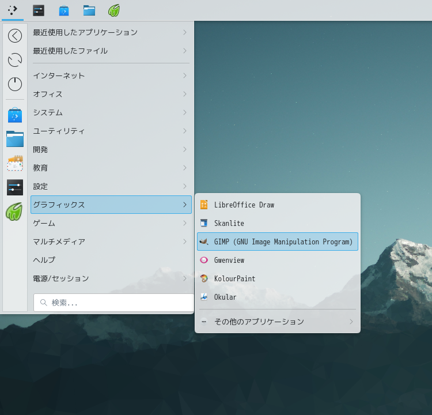
Task: Launch Midori from the favorites sidebar
Action: coord(14,212)
